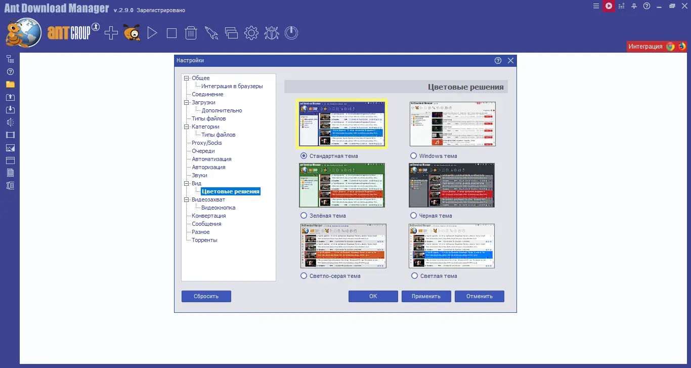Start downloads using the play arrow icon
Screen dimensions: 691x368
(x=151, y=32)
